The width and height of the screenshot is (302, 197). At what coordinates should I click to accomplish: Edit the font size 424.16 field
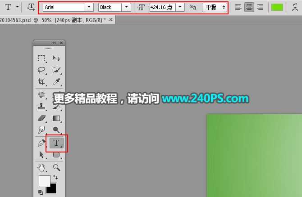pos(163,7)
